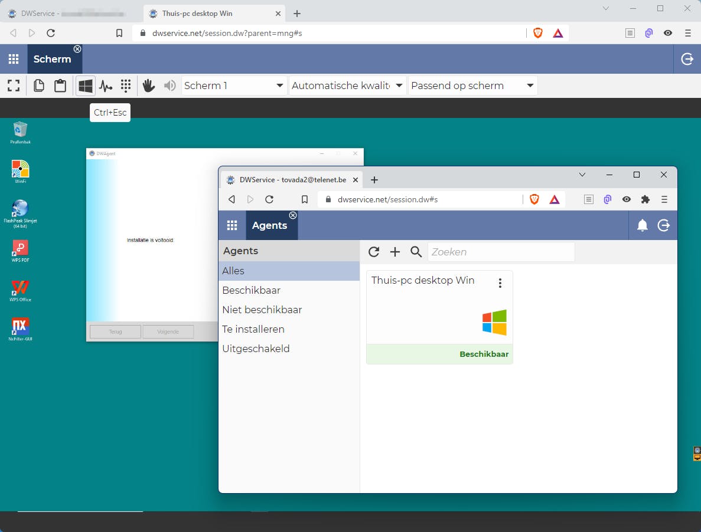Click the Brave Rewards triangle in the outer browser
This screenshot has height=532, width=701.
(558, 33)
